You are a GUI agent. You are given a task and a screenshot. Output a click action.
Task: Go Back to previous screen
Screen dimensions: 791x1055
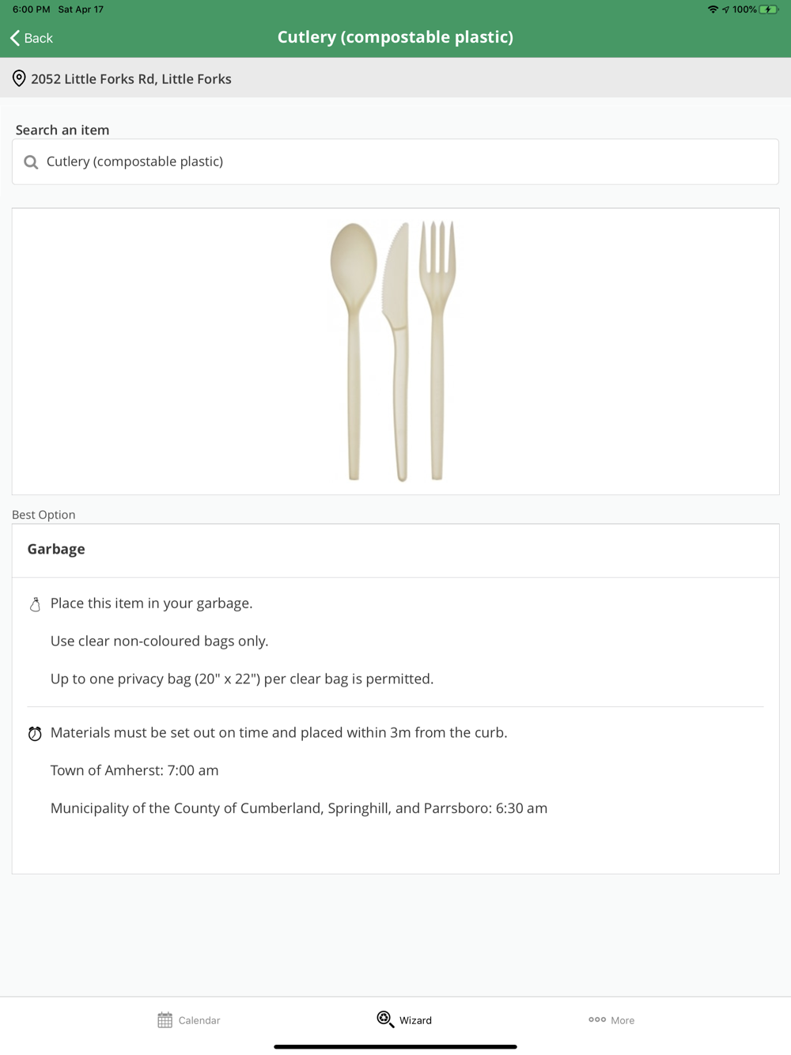[32, 38]
